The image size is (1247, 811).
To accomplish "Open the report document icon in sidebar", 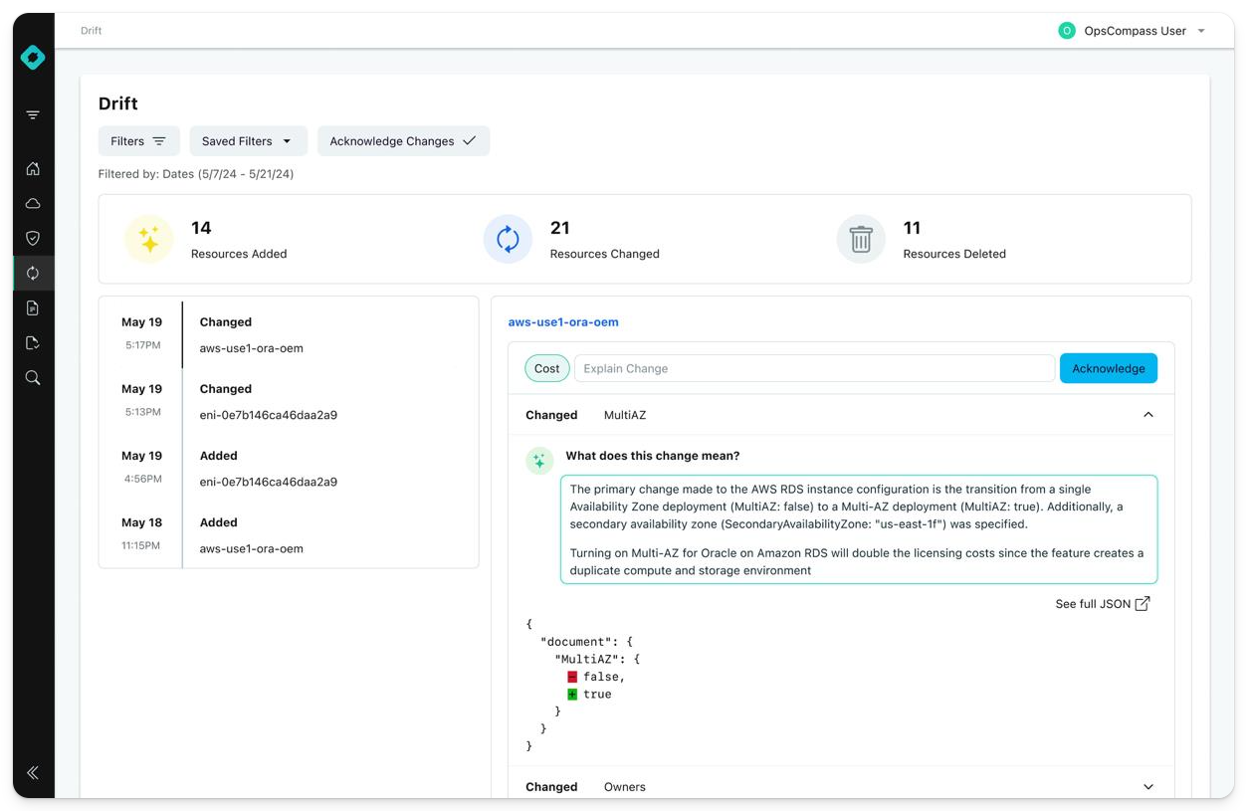I will 32,307.
